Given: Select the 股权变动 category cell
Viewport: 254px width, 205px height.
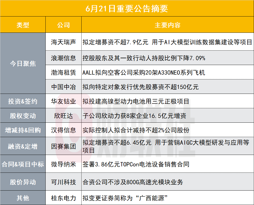Looking at the screenshot, I should 23,116.
